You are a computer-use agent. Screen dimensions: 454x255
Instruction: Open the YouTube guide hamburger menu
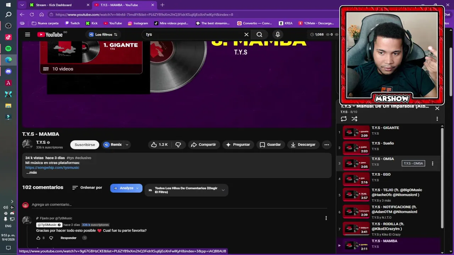[27, 34]
